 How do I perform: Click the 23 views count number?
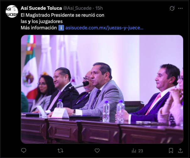point(141,151)
